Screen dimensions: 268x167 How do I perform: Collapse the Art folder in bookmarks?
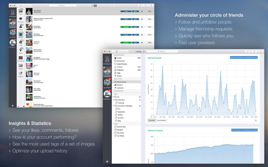pos(113,97)
